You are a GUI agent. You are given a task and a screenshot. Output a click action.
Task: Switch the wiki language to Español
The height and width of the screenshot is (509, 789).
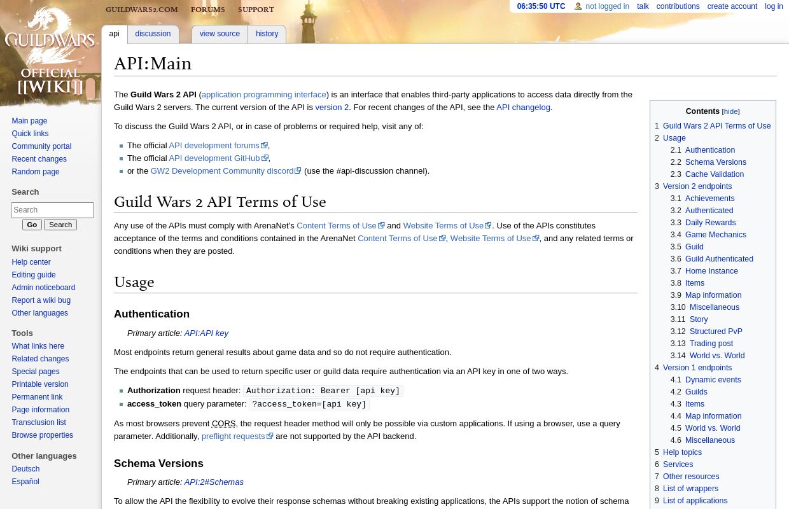click(25, 482)
